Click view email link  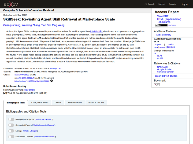tap(29, 90)
